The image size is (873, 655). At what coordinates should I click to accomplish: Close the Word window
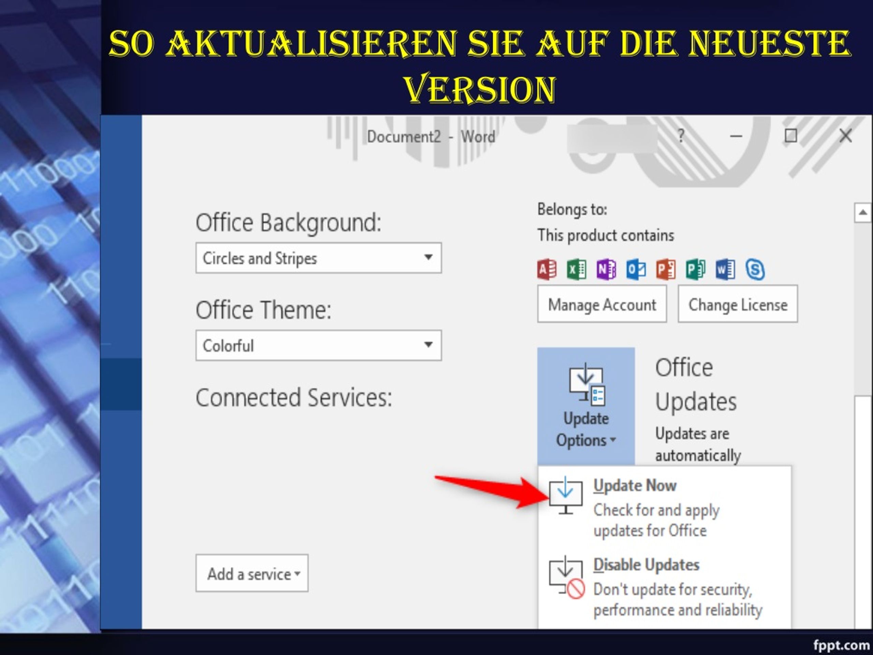[x=845, y=136]
